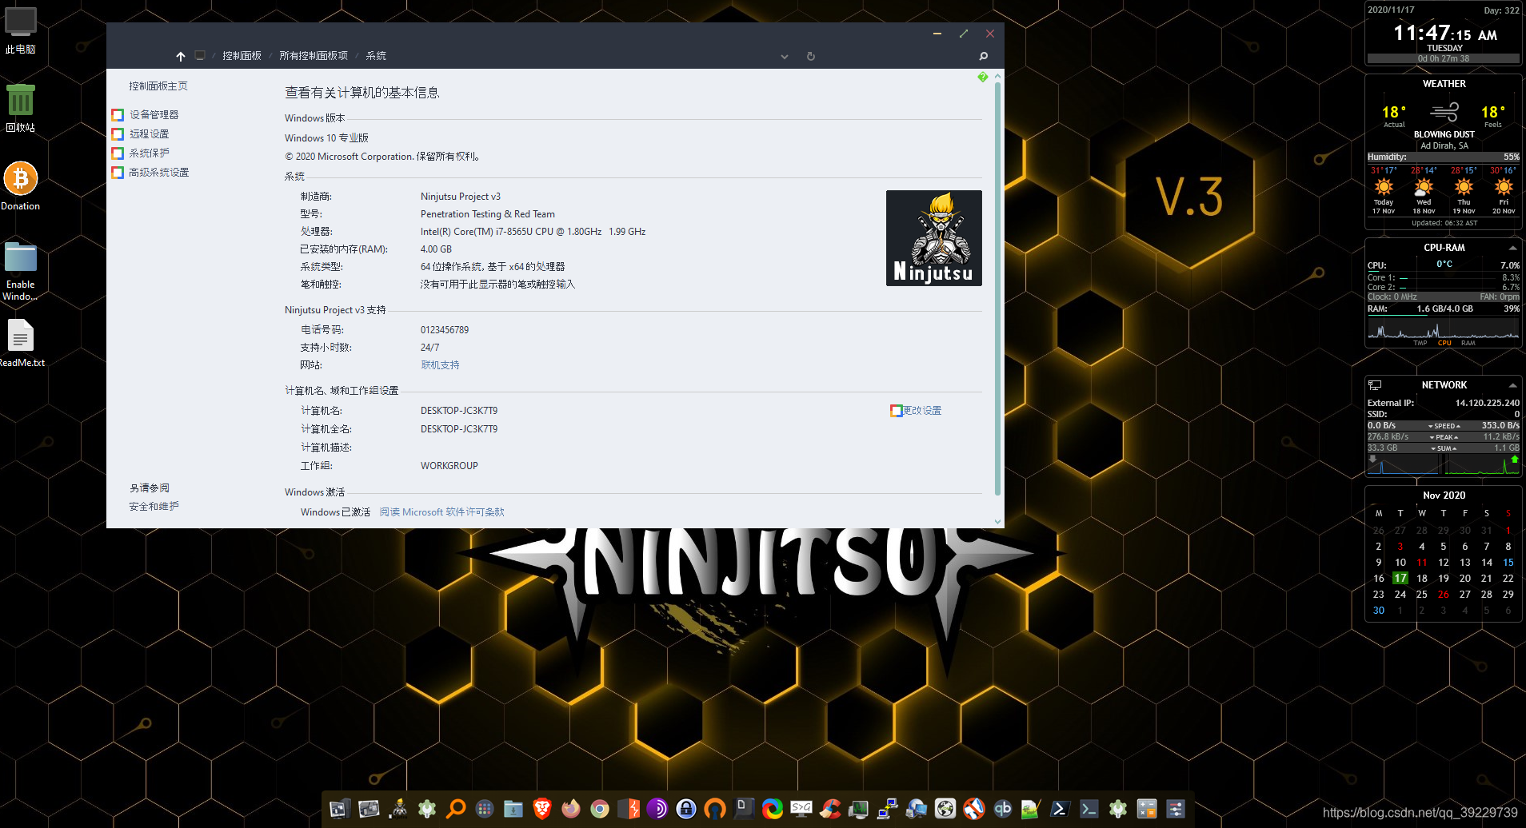Screen dimensions: 1526x828
Task: Click scroll-down arrow of the System window
Action: [x=997, y=522]
